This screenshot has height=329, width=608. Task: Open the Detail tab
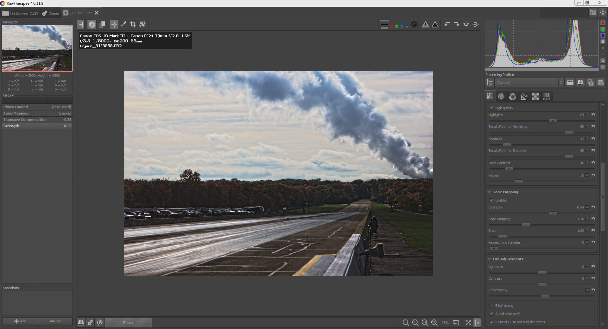pos(501,96)
